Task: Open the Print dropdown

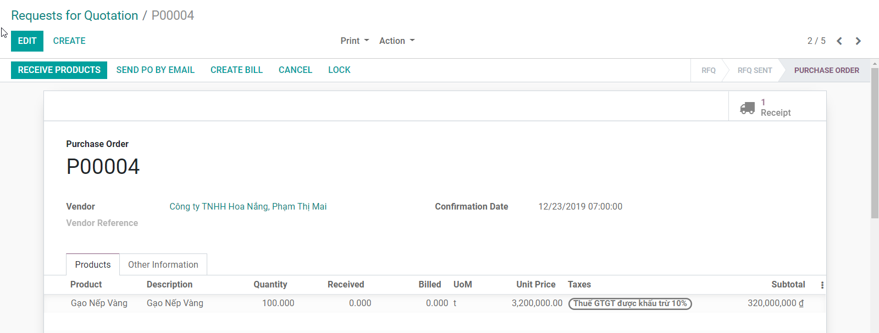Action: point(354,41)
